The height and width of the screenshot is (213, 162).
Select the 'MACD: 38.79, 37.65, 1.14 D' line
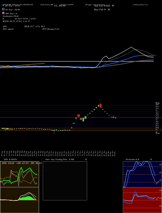[x=16, y=21]
